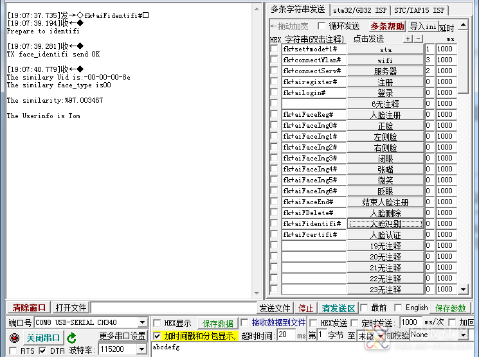Click the 结束人脸注册 end registration button
Viewport: 479px width, 357px height.
coord(385,202)
